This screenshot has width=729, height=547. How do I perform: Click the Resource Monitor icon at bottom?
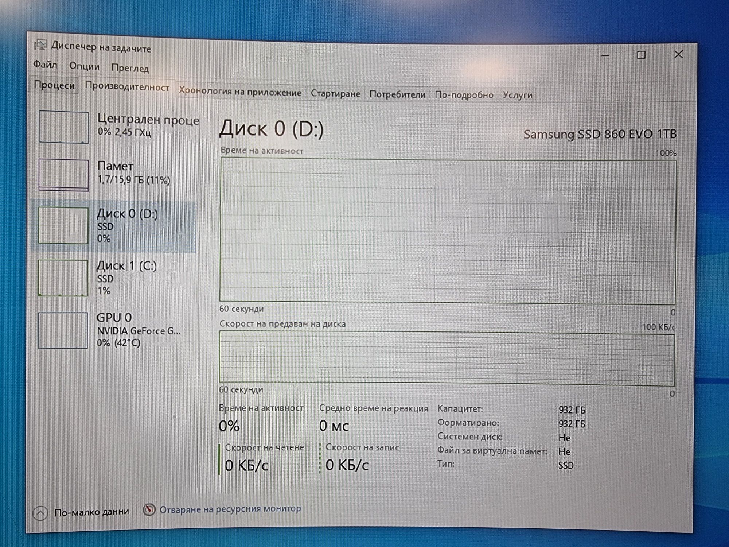(x=149, y=510)
